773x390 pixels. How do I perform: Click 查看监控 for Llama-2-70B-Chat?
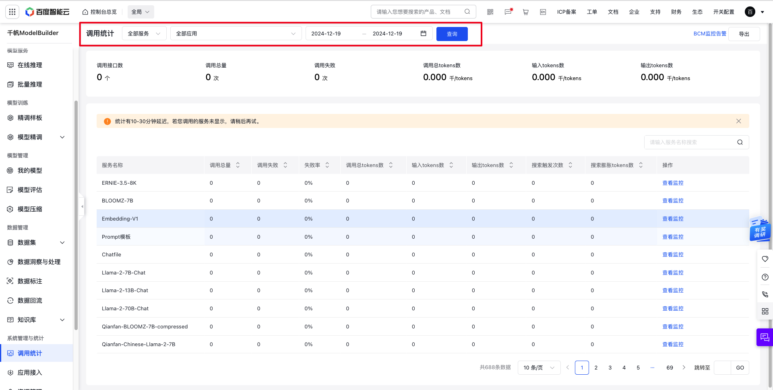[x=673, y=308]
